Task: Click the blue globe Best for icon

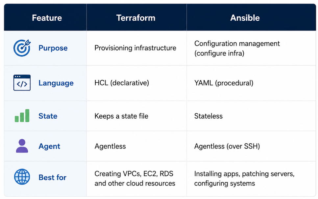Action: (x=22, y=177)
